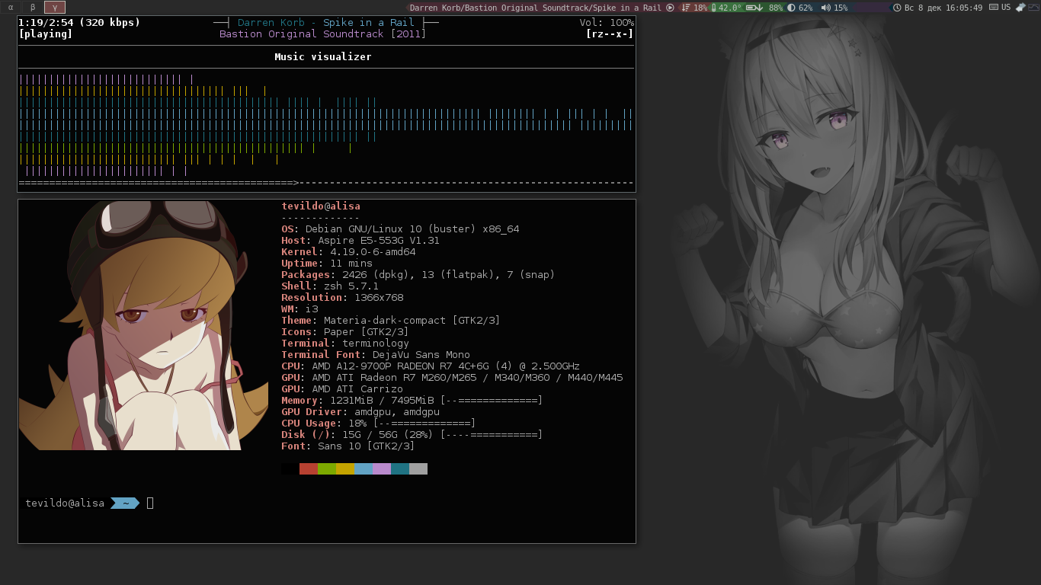This screenshot has height=585, width=1041.
Task: Seek using the song progress bar arrow
Action: [296, 183]
